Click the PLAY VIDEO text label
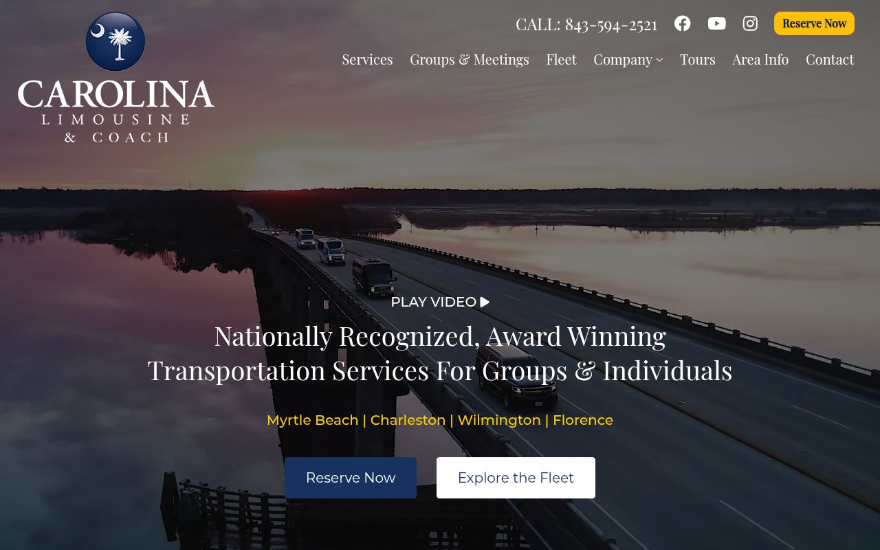 pyautogui.click(x=433, y=302)
